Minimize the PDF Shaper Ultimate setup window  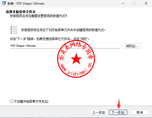coord(123,4)
